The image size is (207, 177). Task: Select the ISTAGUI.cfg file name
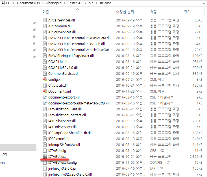click(57, 150)
